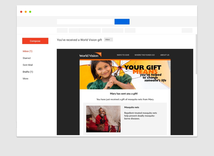The height and width of the screenshot is (156, 214).
Task: Open WHERE THE FUNDS GO link
Action: [145, 55]
